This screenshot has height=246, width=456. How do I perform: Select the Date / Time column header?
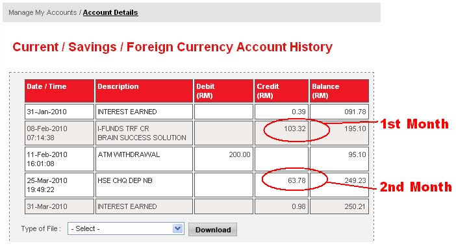coord(59,91)
